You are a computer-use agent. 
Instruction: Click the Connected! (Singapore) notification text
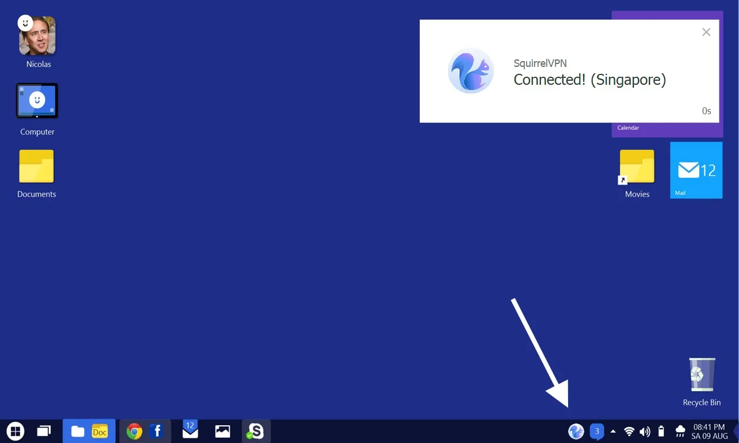[x=589, y=80]
